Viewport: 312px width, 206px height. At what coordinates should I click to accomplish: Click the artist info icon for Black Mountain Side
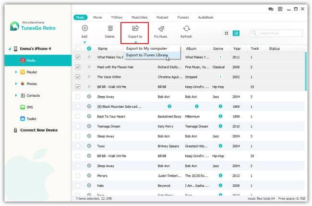pyautogui.click(x=169, y=106)
